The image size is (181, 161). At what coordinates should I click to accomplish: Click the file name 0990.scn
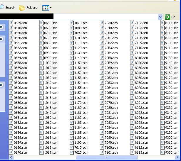[x=51, y=58]
